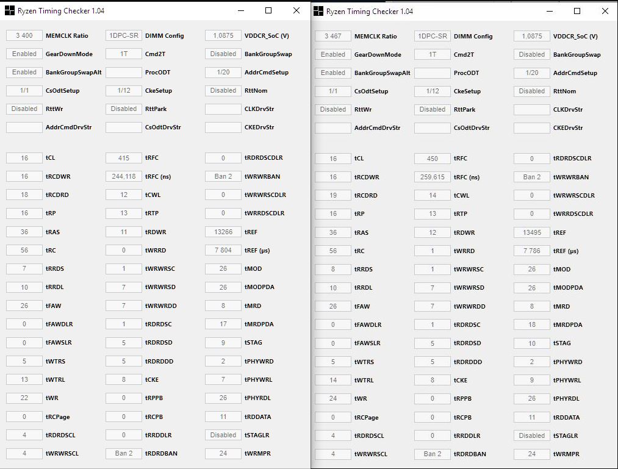The image size is (618, 469).
Task: Click the right window CsOdtSetup field 1/1
Action: (332, 91)
